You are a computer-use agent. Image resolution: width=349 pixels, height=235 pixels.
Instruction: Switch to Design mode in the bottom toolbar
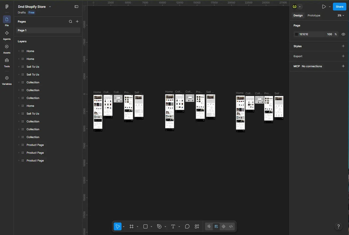(216, 226)
